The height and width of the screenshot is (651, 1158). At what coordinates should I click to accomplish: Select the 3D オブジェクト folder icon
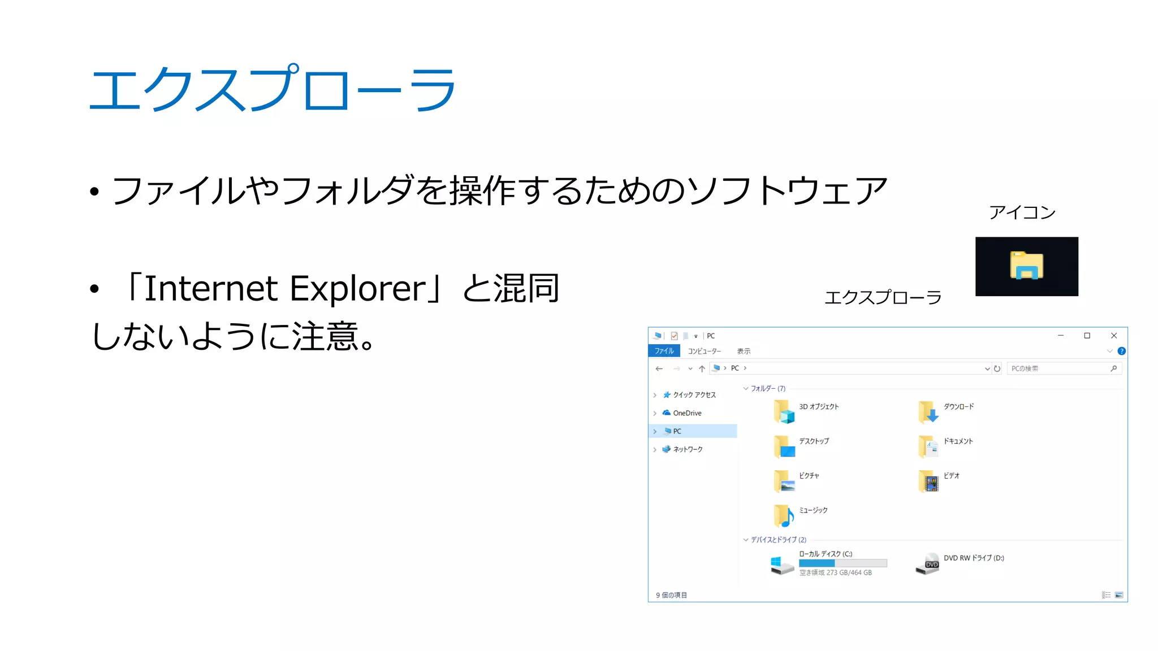click(784, 411)
